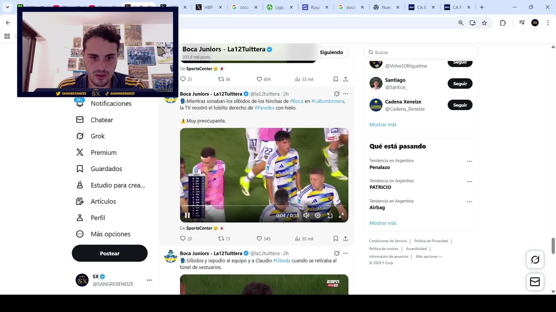This screenshot has height=312, width=556.
Task: Open Estudio para creadores menu item
Action: 118,185
